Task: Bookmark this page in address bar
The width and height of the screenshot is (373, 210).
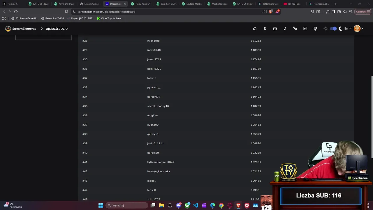Action: click(66, 12)
